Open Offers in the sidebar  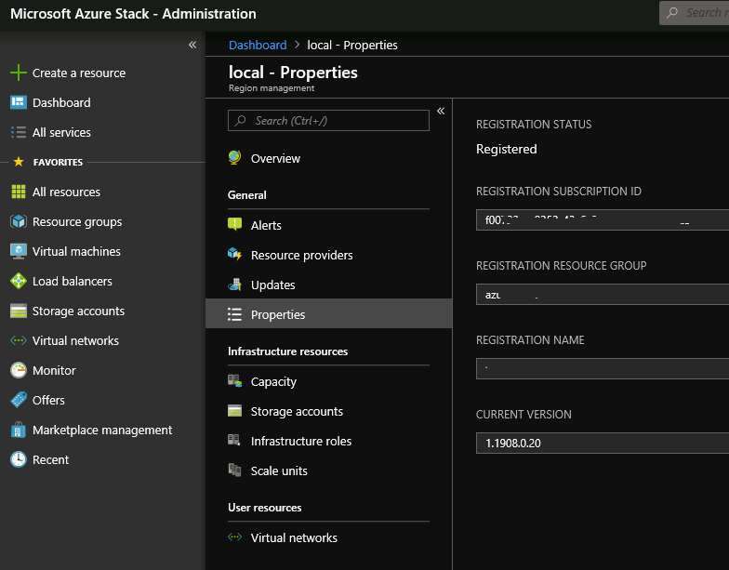click(x=48, y=400)
